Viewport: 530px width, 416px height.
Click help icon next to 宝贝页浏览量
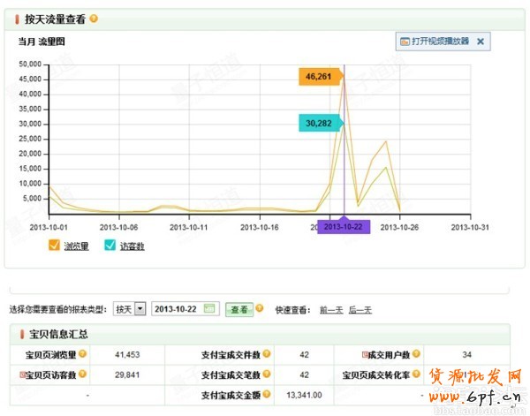point(81,354)
